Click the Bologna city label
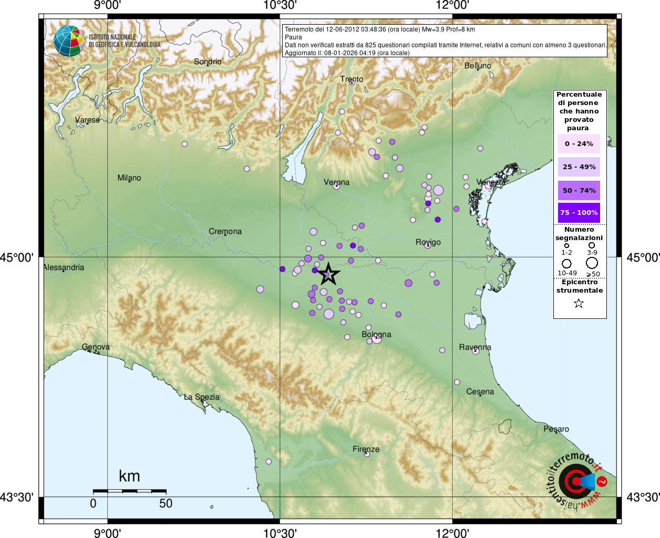This screenshot has height=538, width=660. point(376,335)
